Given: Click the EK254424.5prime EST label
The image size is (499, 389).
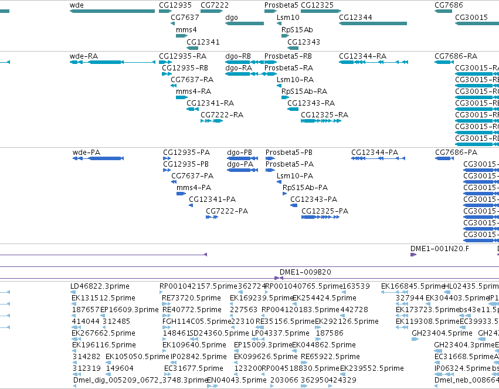Looking at the screenshot, I should tap(324, 298).
